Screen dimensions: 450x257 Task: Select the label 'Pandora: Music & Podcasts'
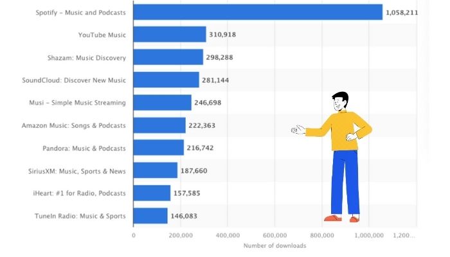pyautogui.click(x=84, y=148)
